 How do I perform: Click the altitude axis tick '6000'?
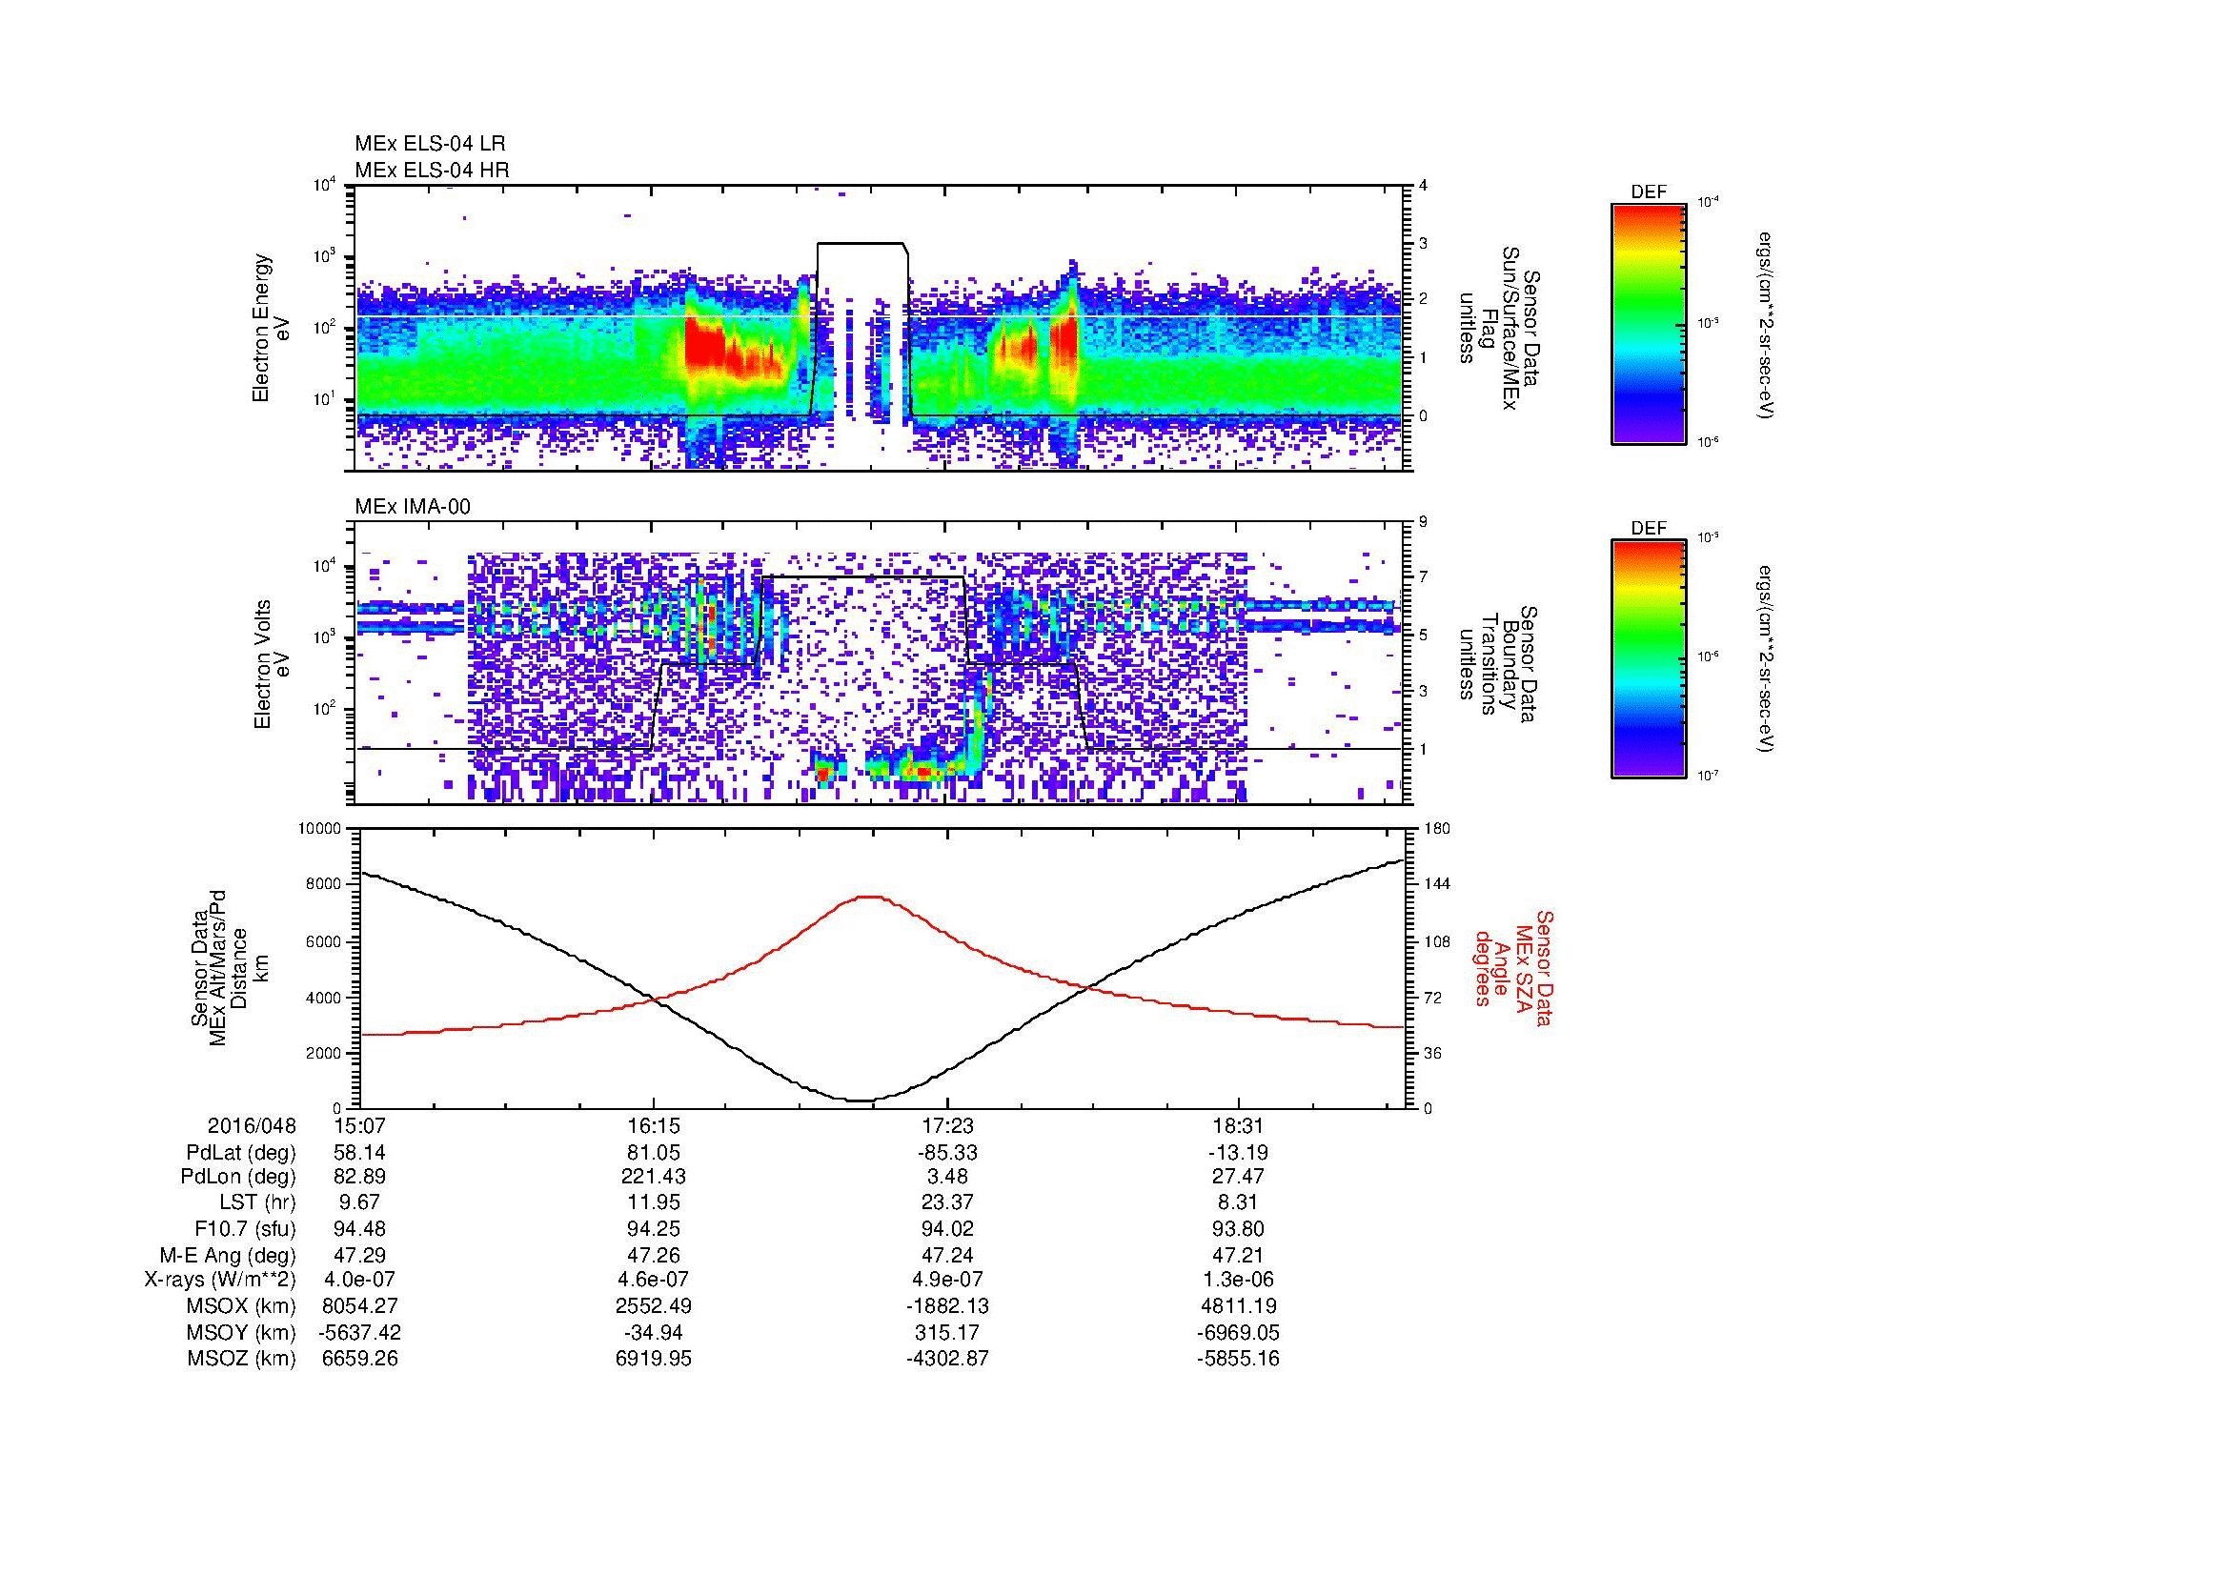click(323, 941)
